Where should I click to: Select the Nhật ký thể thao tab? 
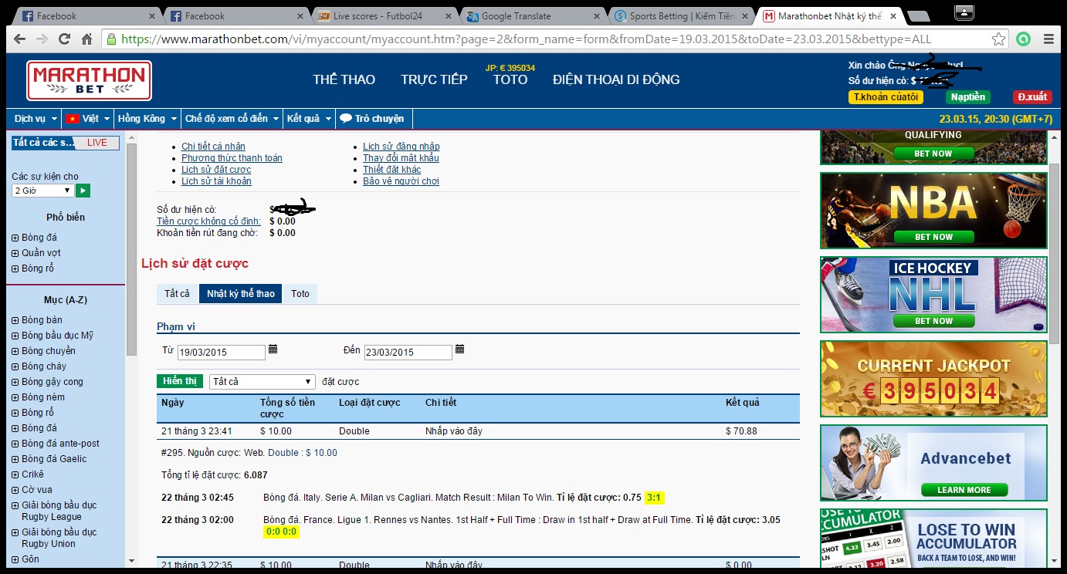coord(240,293)
